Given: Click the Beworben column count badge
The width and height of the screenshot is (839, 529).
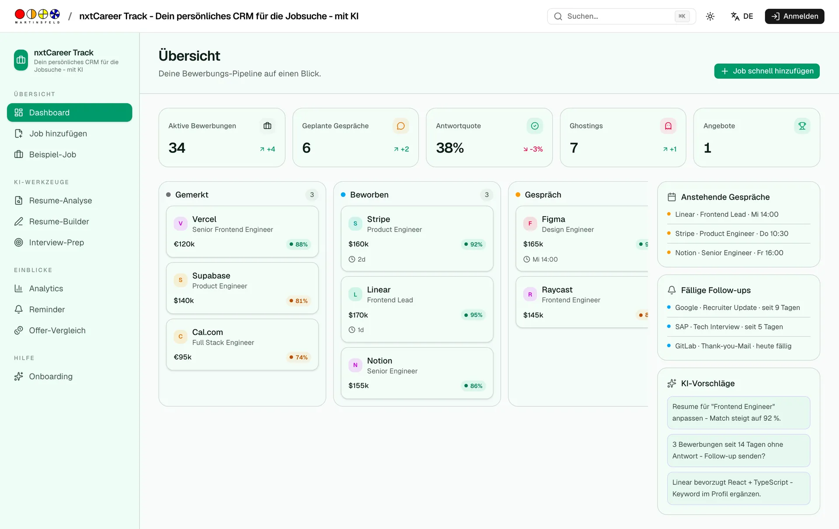Looking at the screenshot, I should coord(487,195).
